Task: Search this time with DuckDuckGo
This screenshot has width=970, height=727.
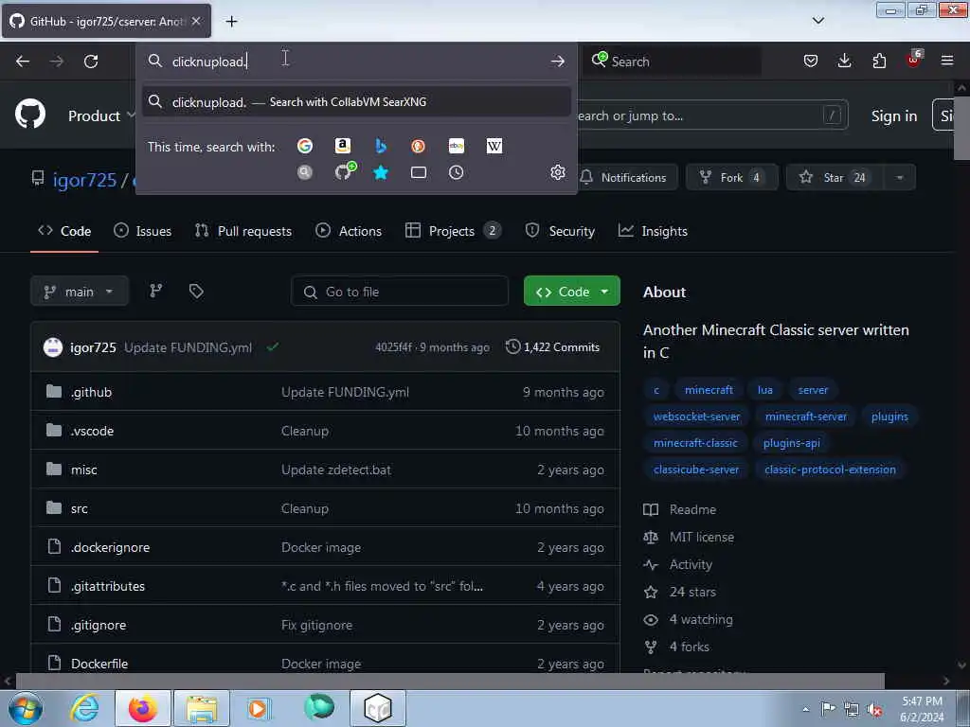Action: coord(418,146)
